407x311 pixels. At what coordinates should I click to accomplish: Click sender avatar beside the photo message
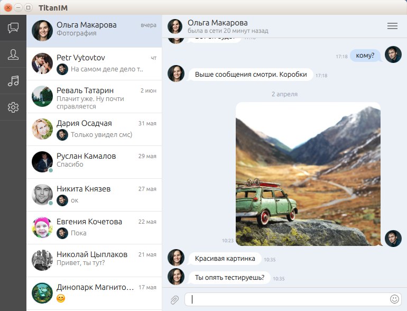point(393,239)
